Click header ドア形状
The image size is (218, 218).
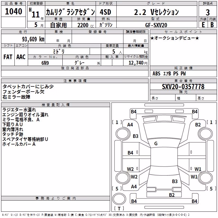pos(106,4)
